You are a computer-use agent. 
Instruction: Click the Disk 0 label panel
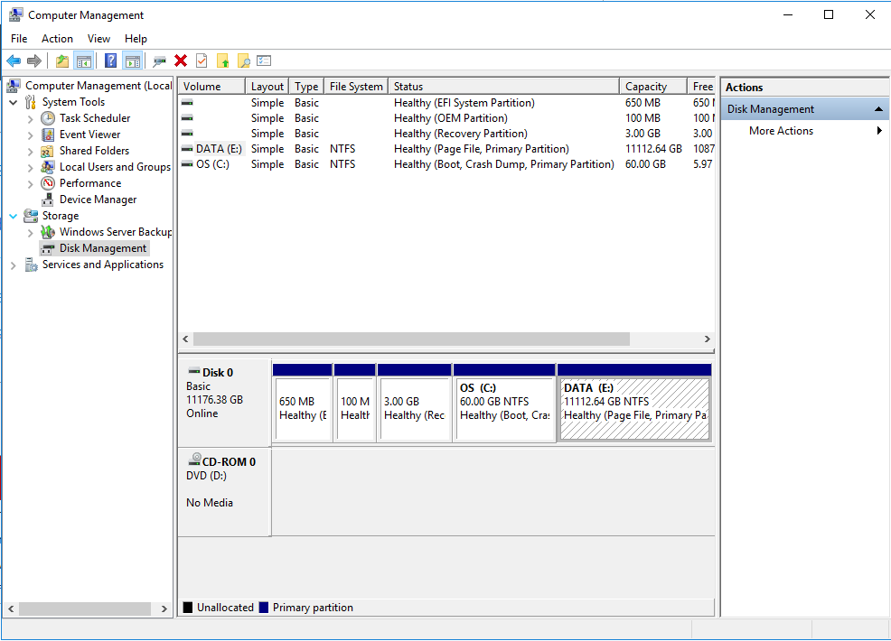click(224, 403)
